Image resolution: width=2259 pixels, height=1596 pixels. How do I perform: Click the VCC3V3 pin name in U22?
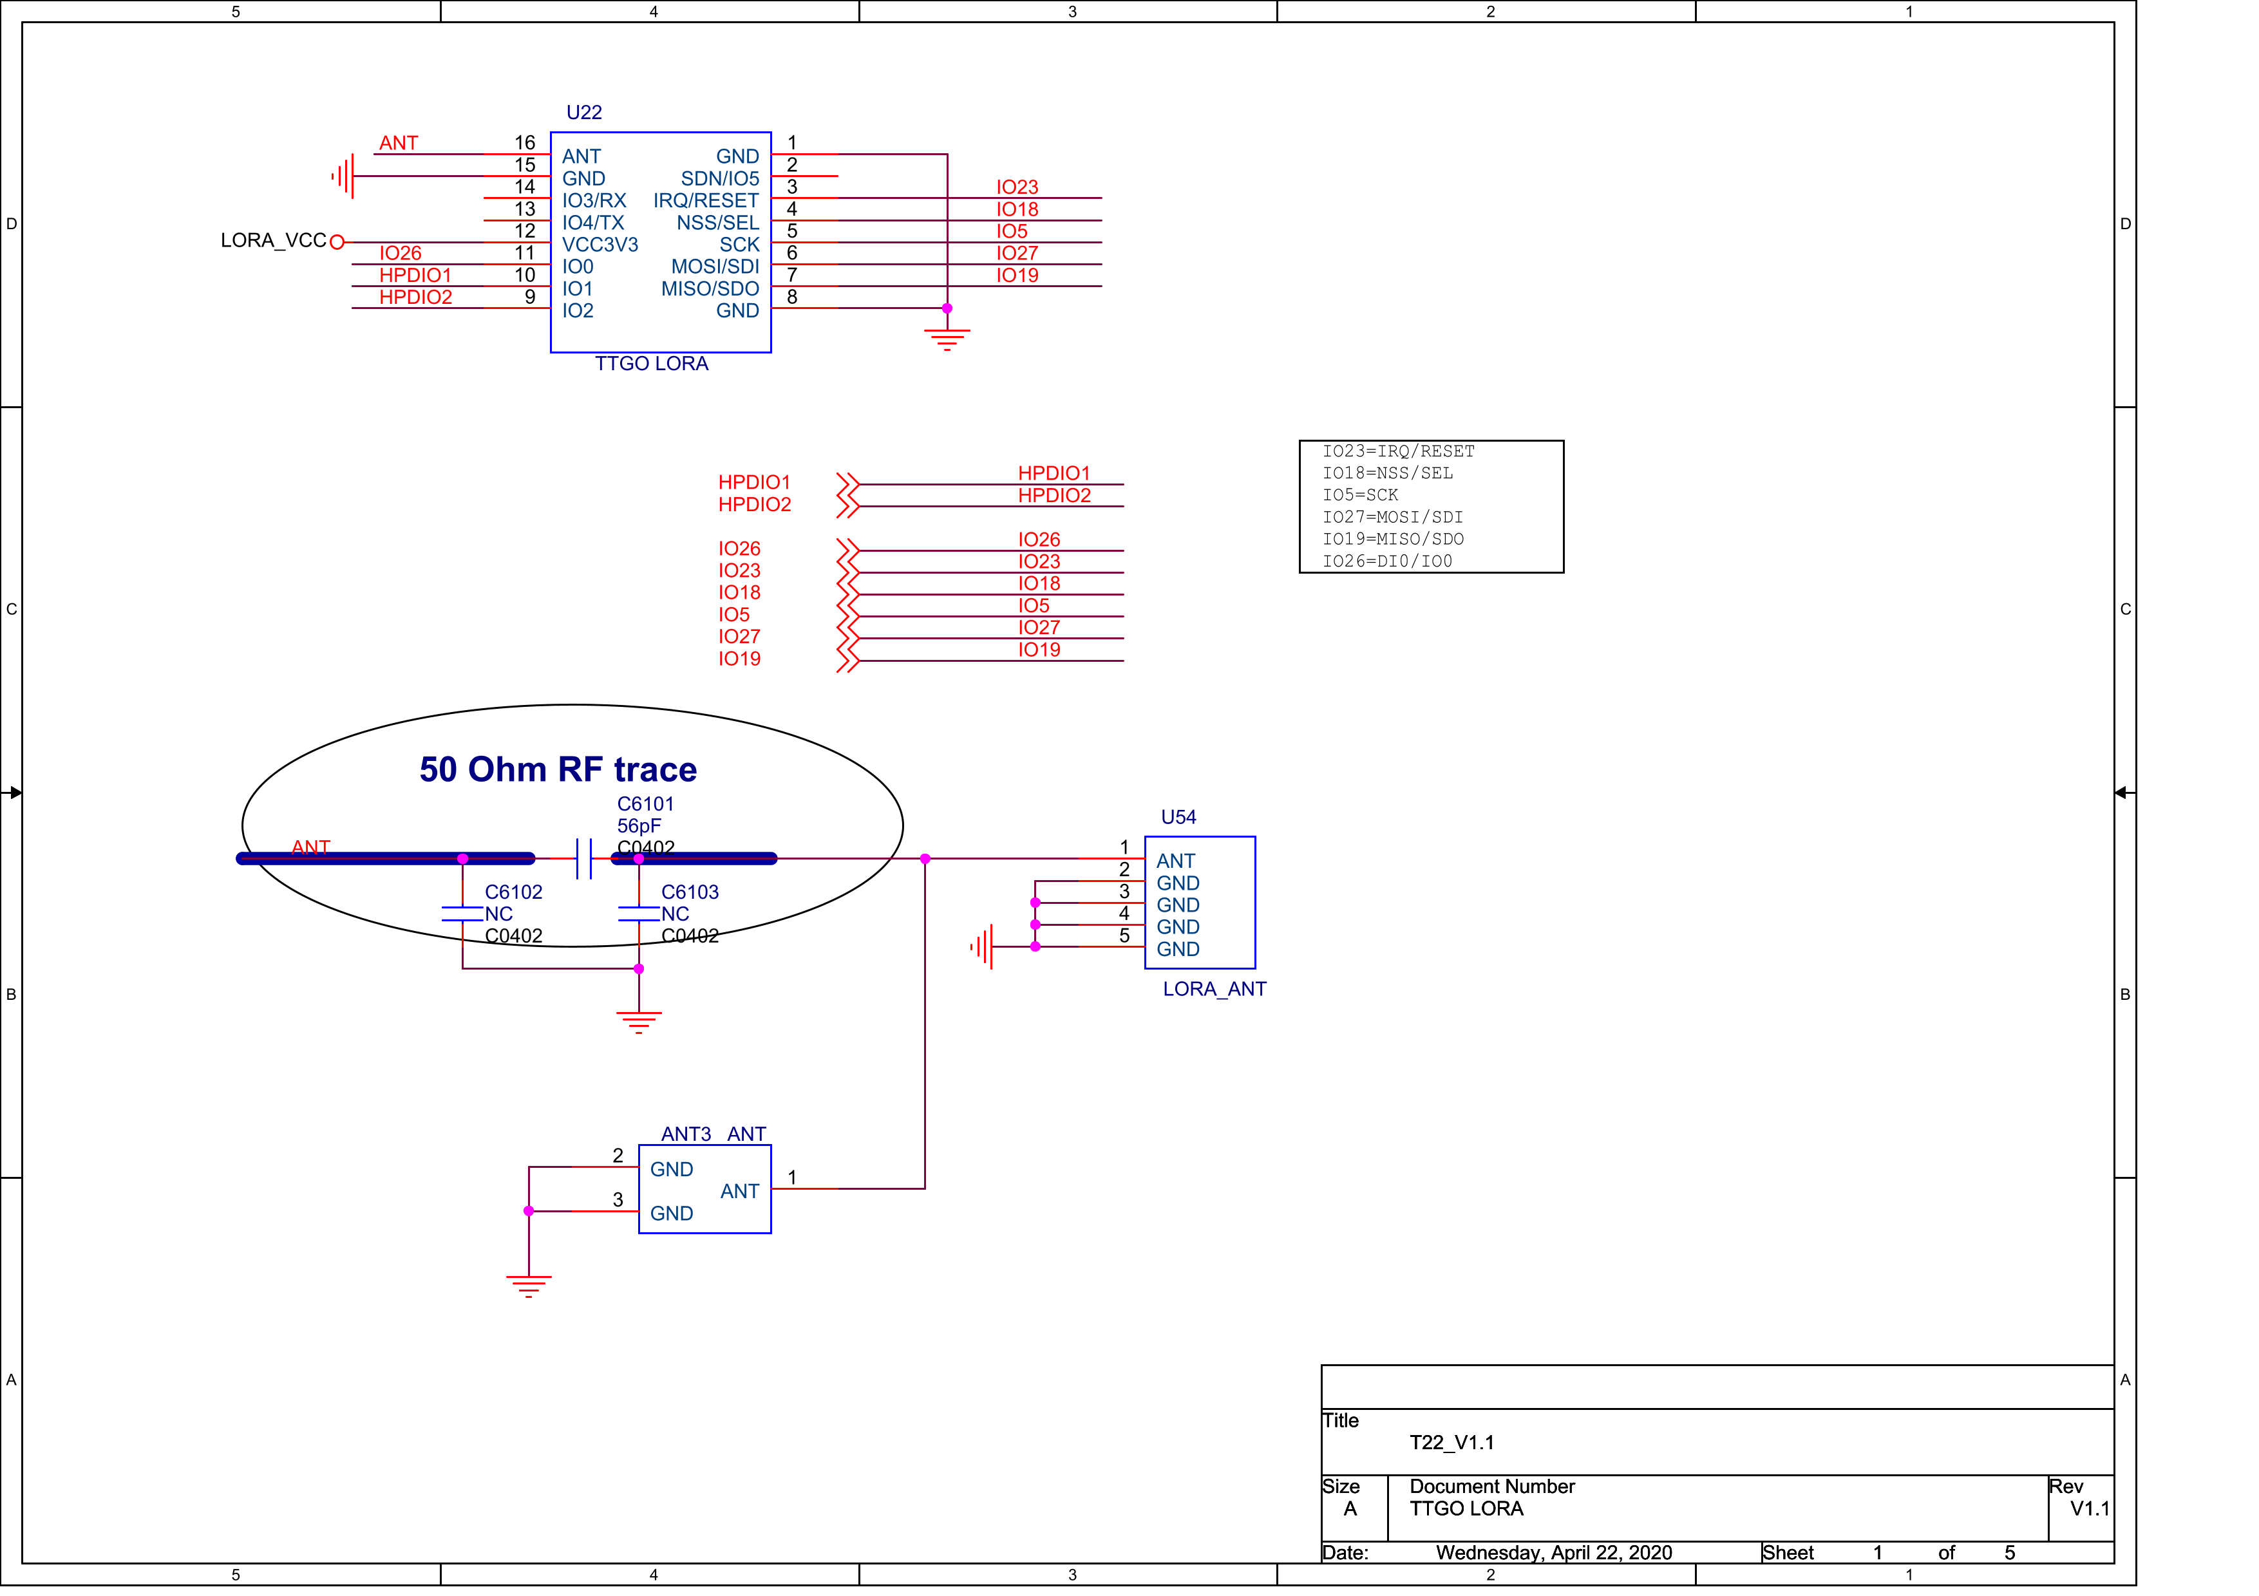pos(600,245)
